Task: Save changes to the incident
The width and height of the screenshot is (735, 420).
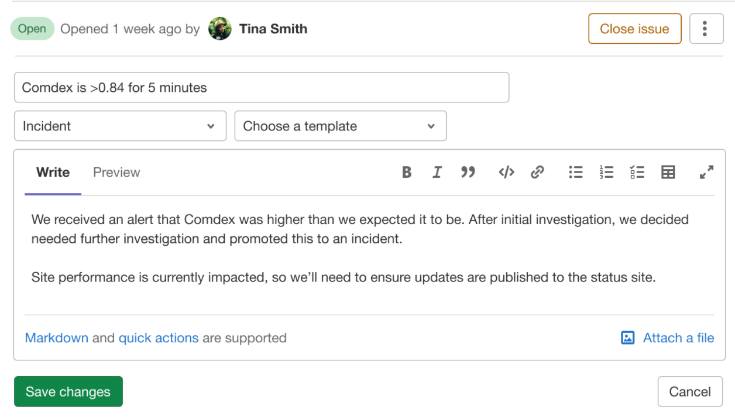Action: 68,391
